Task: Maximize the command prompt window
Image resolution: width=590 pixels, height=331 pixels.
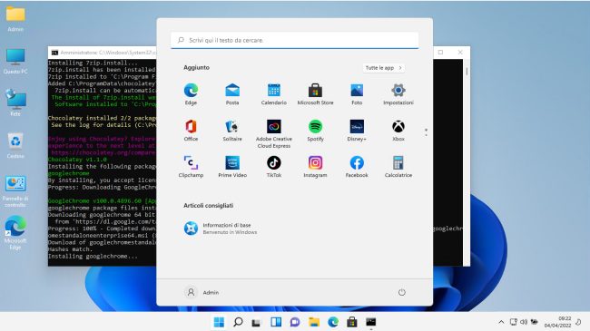Action: click(440, 53)
